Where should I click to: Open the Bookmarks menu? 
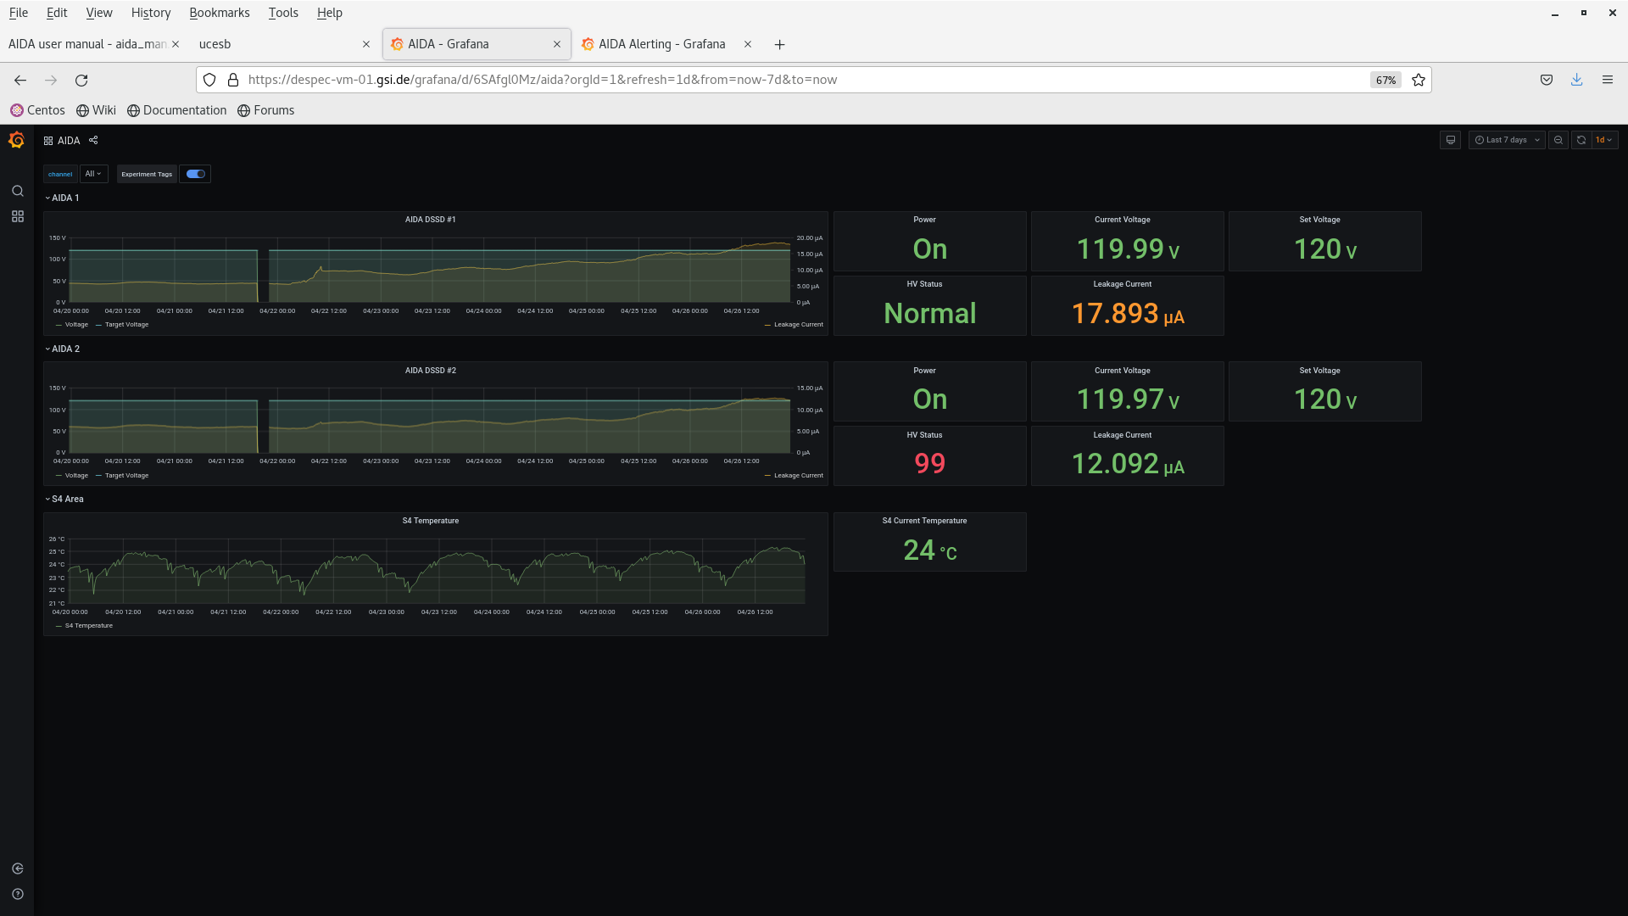tap(220, 13)
